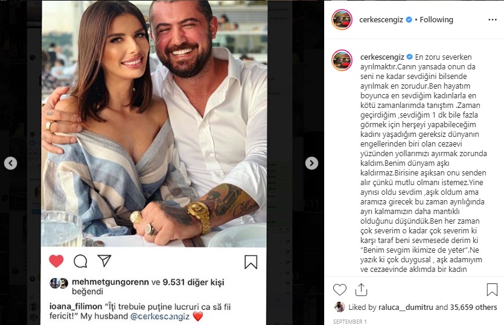
Task: Like the post via outline heart icon
Action: [x=339, y=289]
